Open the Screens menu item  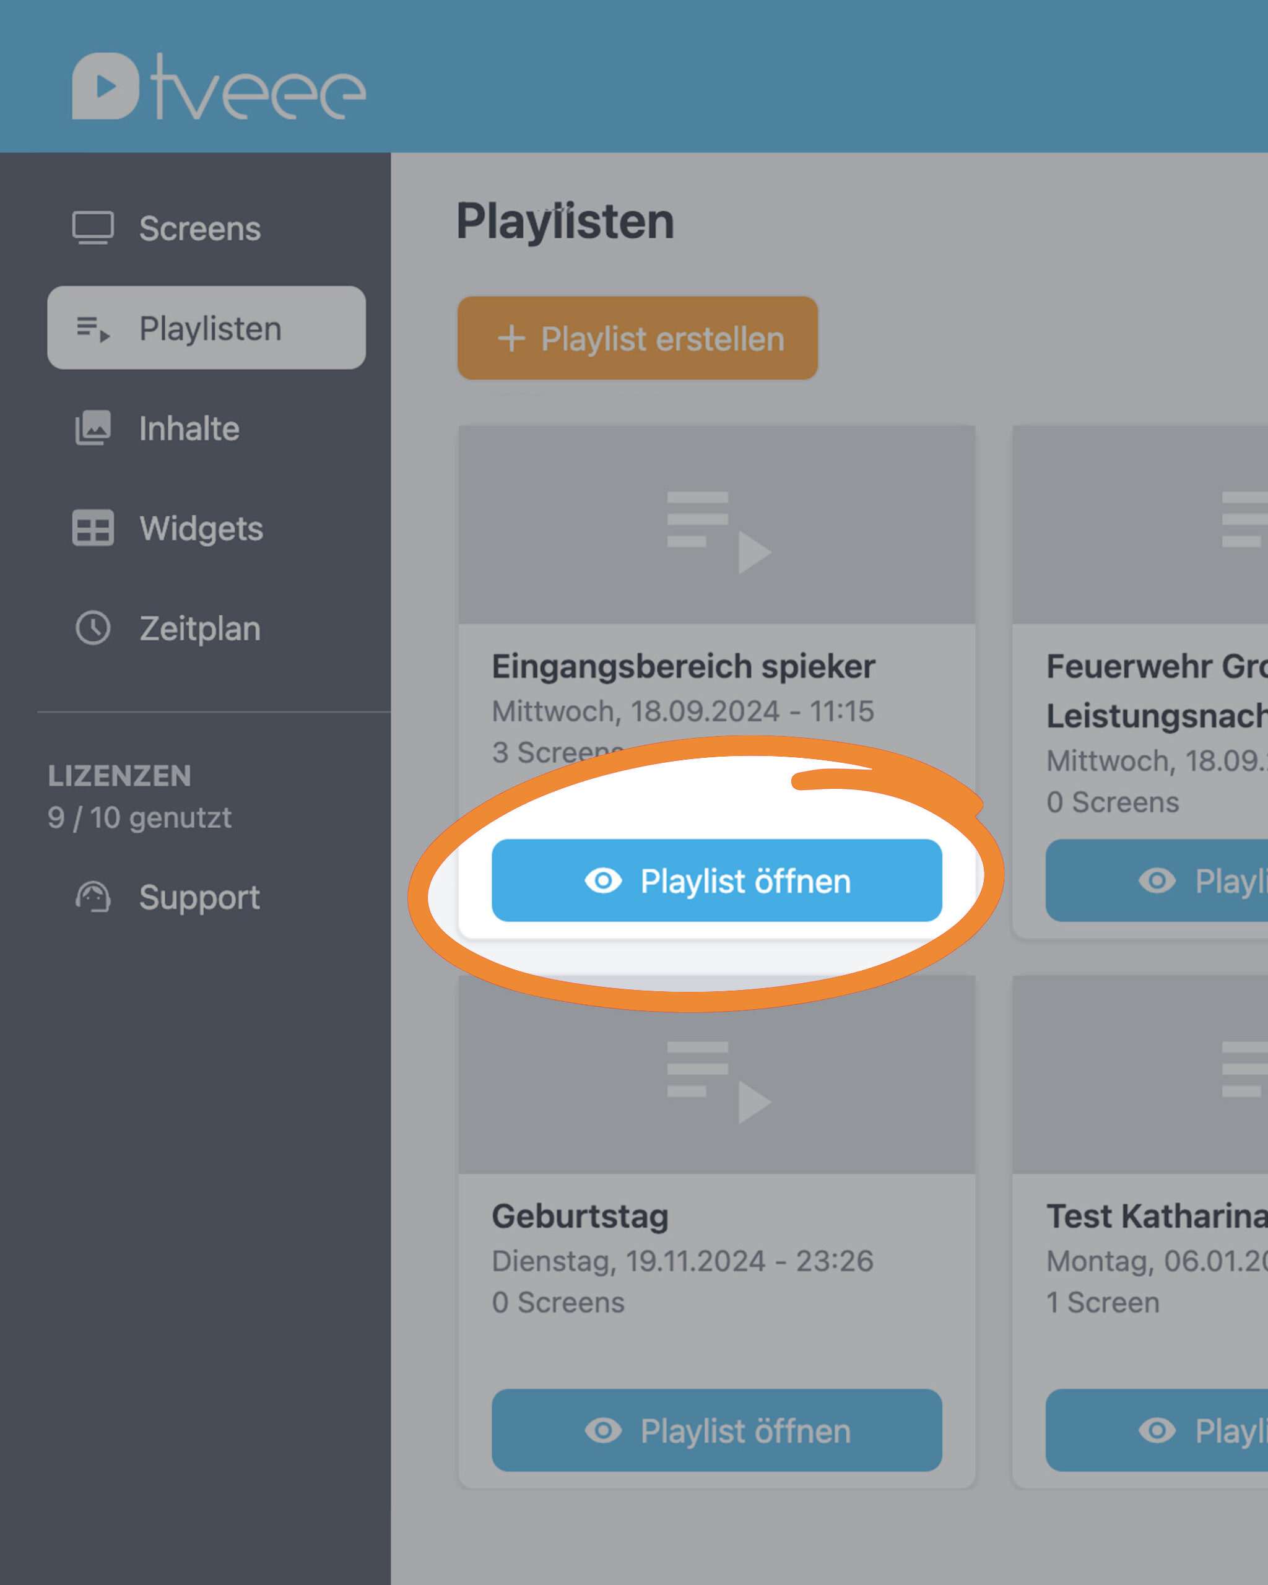coord(200,228)
